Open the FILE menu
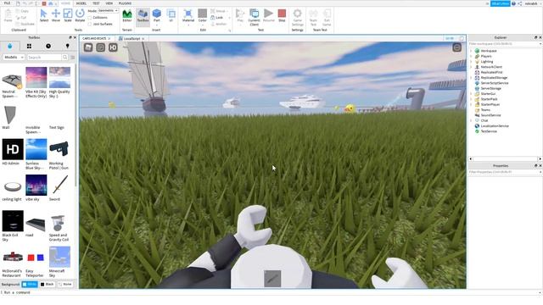543x305 pixels. pos(7,3)
